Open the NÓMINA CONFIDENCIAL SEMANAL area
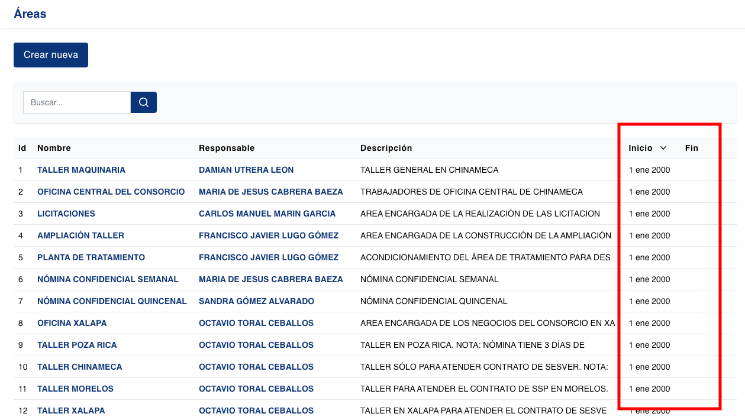745x420 pixels. pos(108,279)
